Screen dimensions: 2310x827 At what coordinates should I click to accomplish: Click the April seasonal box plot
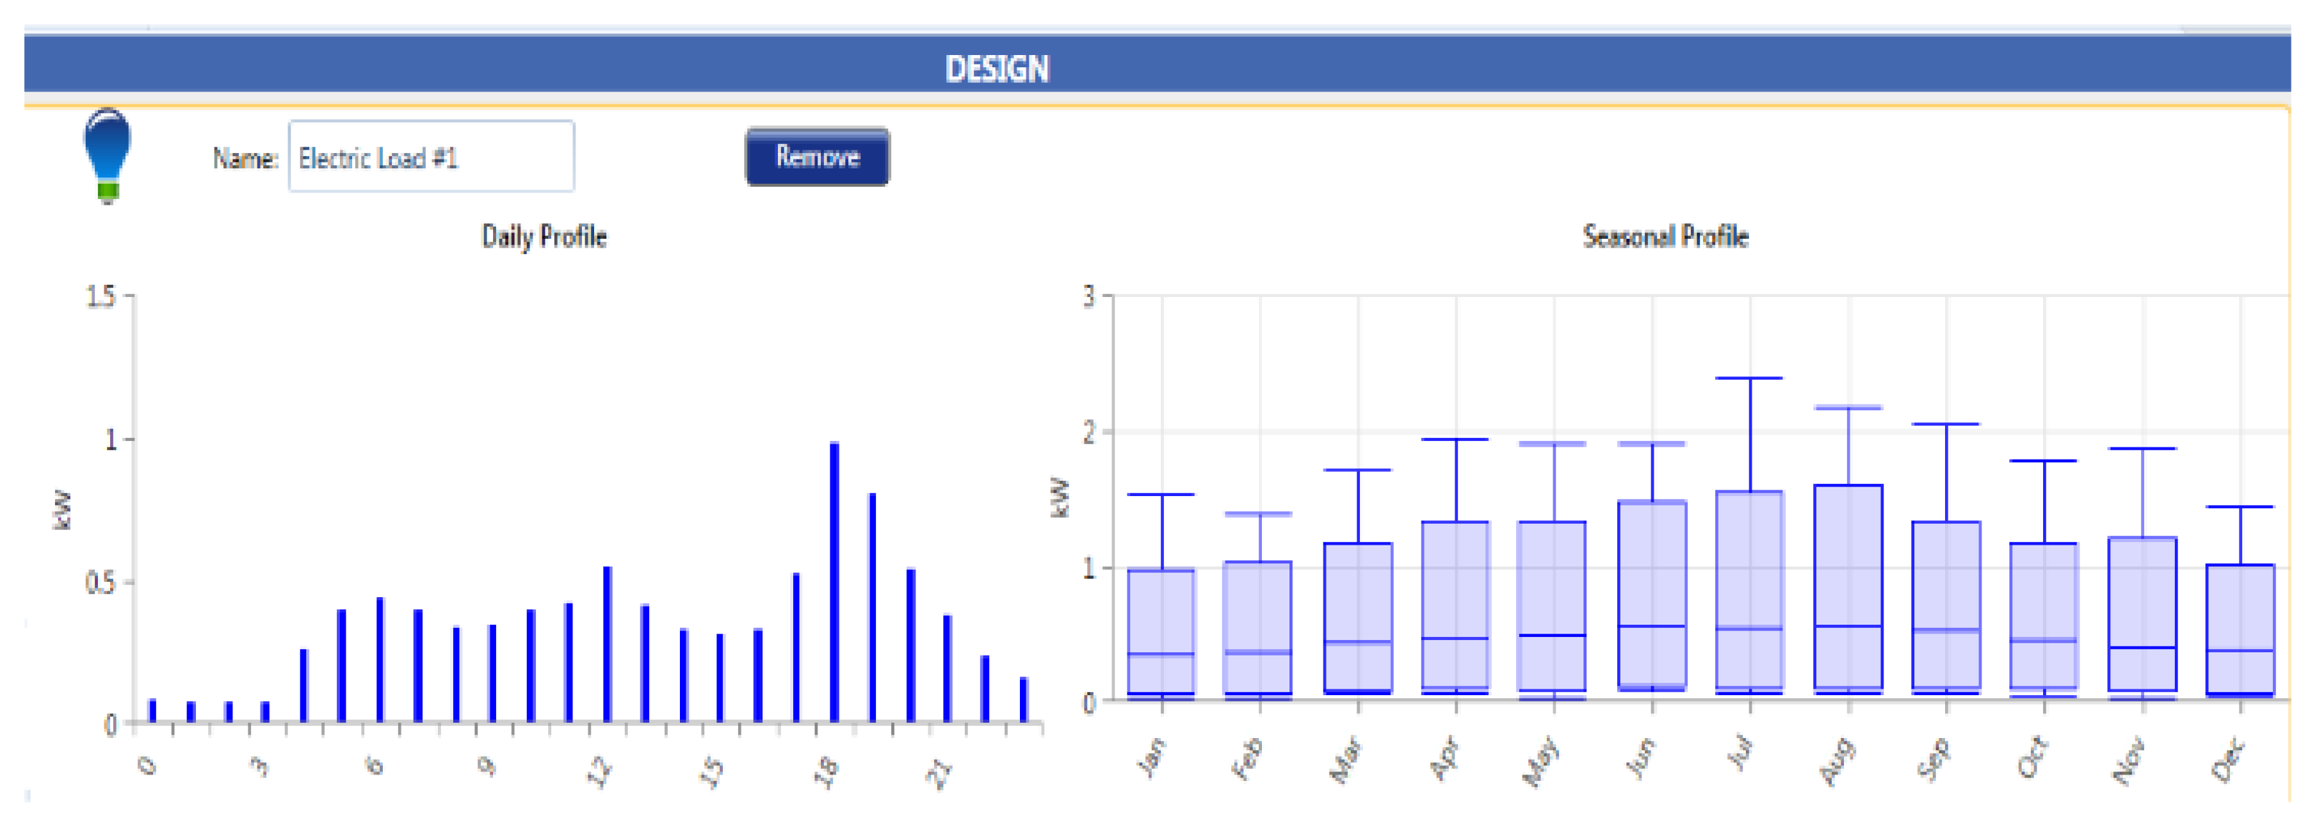click(1455, 607)
